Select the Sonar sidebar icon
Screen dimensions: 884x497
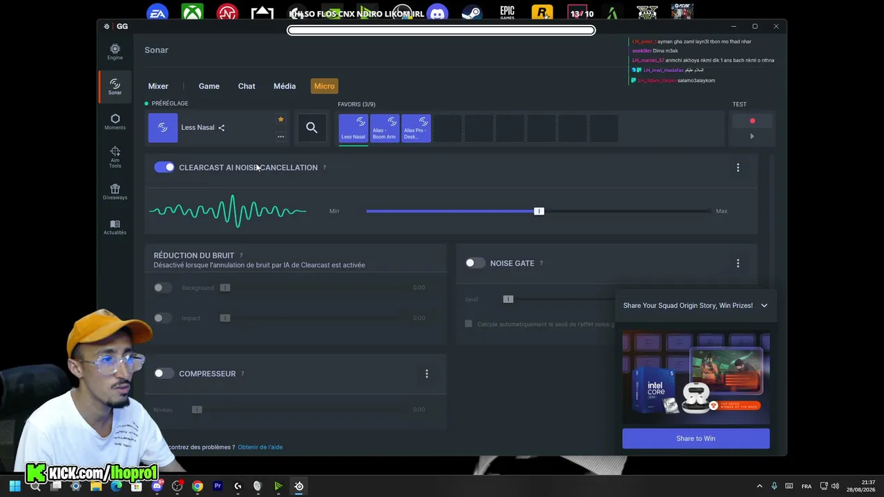click(x=115, y=86)
